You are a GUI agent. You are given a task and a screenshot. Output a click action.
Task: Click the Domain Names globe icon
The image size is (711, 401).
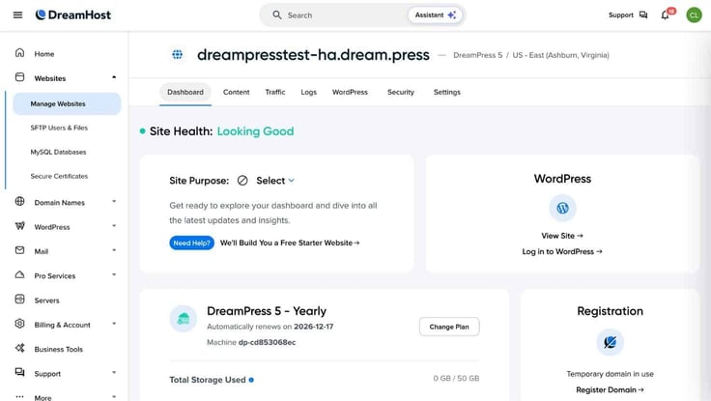[x=20, y=201]
